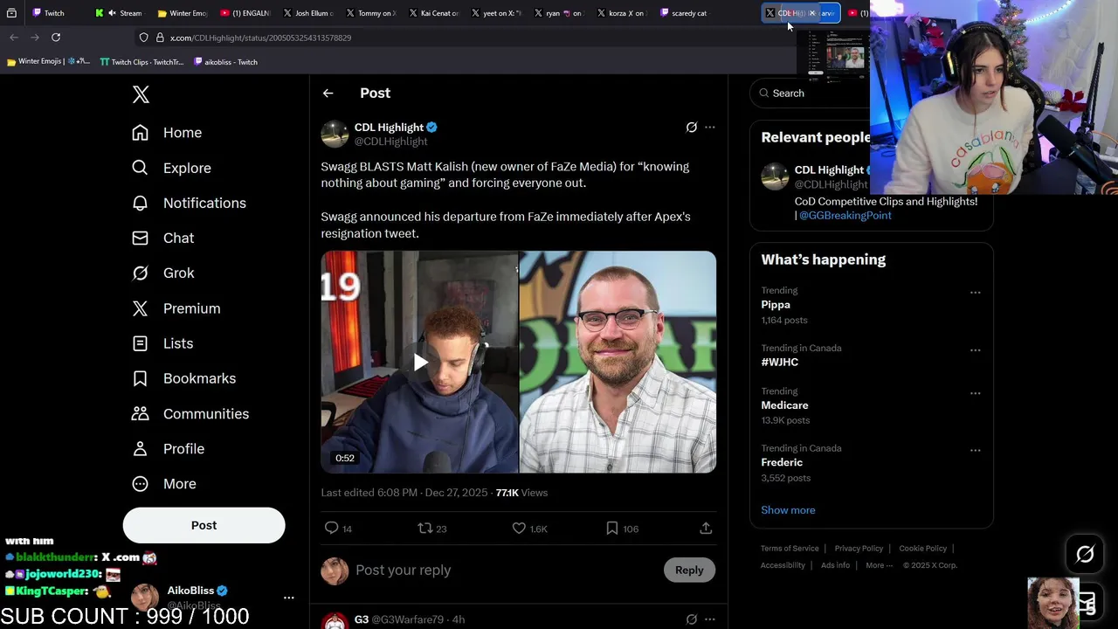Click Grok icon on G3's reply
This screenshot has height=629, width=1118.
[691, 619]
